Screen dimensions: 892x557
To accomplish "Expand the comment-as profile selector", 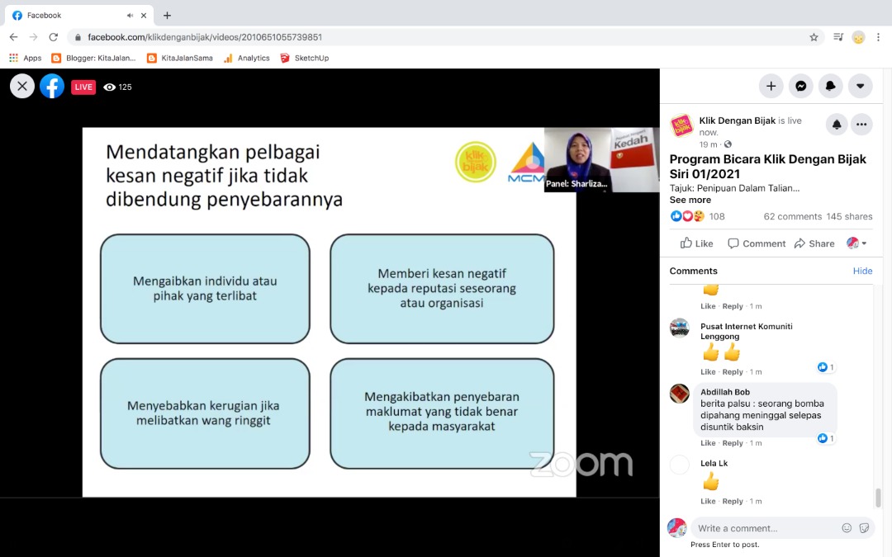I will click(856, 243).
